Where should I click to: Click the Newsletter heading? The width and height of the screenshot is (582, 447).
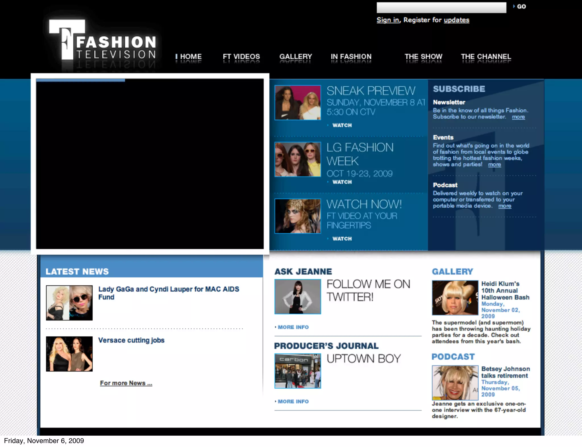coord(449,102)
